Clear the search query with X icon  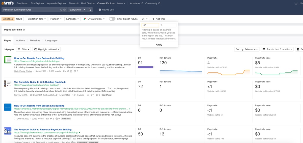pyautogui.click(x=61, y=10)
